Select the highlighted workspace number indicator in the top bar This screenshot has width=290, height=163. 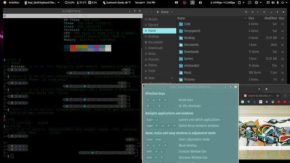click(192, 3)
